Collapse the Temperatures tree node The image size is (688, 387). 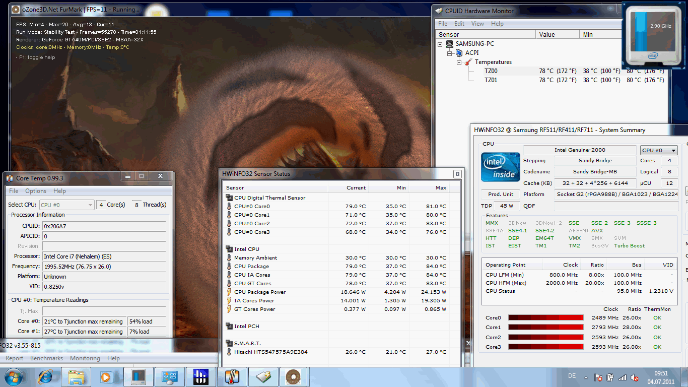tap(459, 62)
